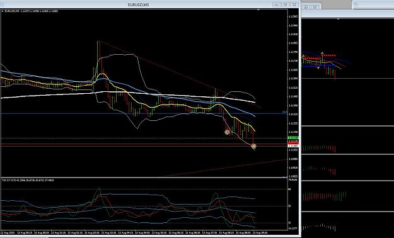Click the icon of the rightmost background window
This screenshot has width=394, height=238.
point(356,4)
